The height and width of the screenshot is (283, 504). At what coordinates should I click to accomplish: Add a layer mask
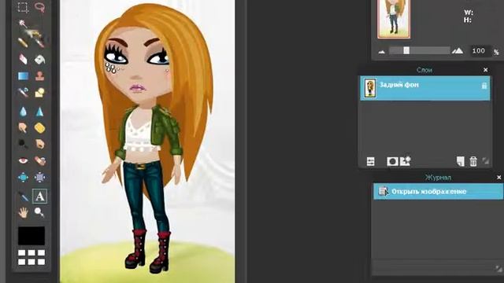pos(392,161)
